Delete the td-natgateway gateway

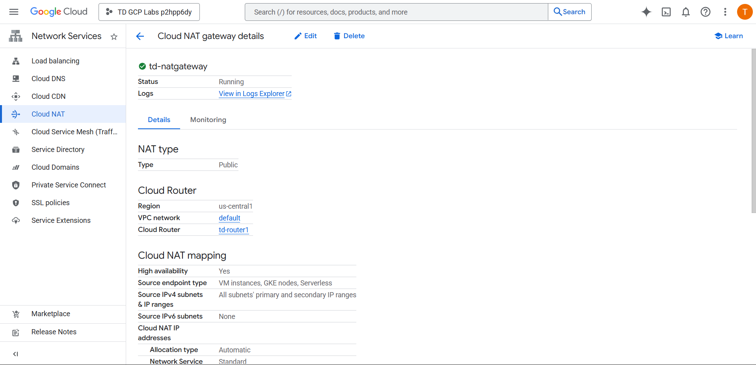point(349,36)
